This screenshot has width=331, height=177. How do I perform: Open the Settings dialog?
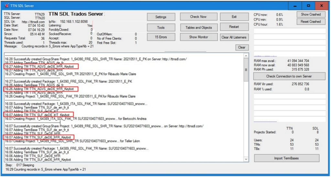161,17
